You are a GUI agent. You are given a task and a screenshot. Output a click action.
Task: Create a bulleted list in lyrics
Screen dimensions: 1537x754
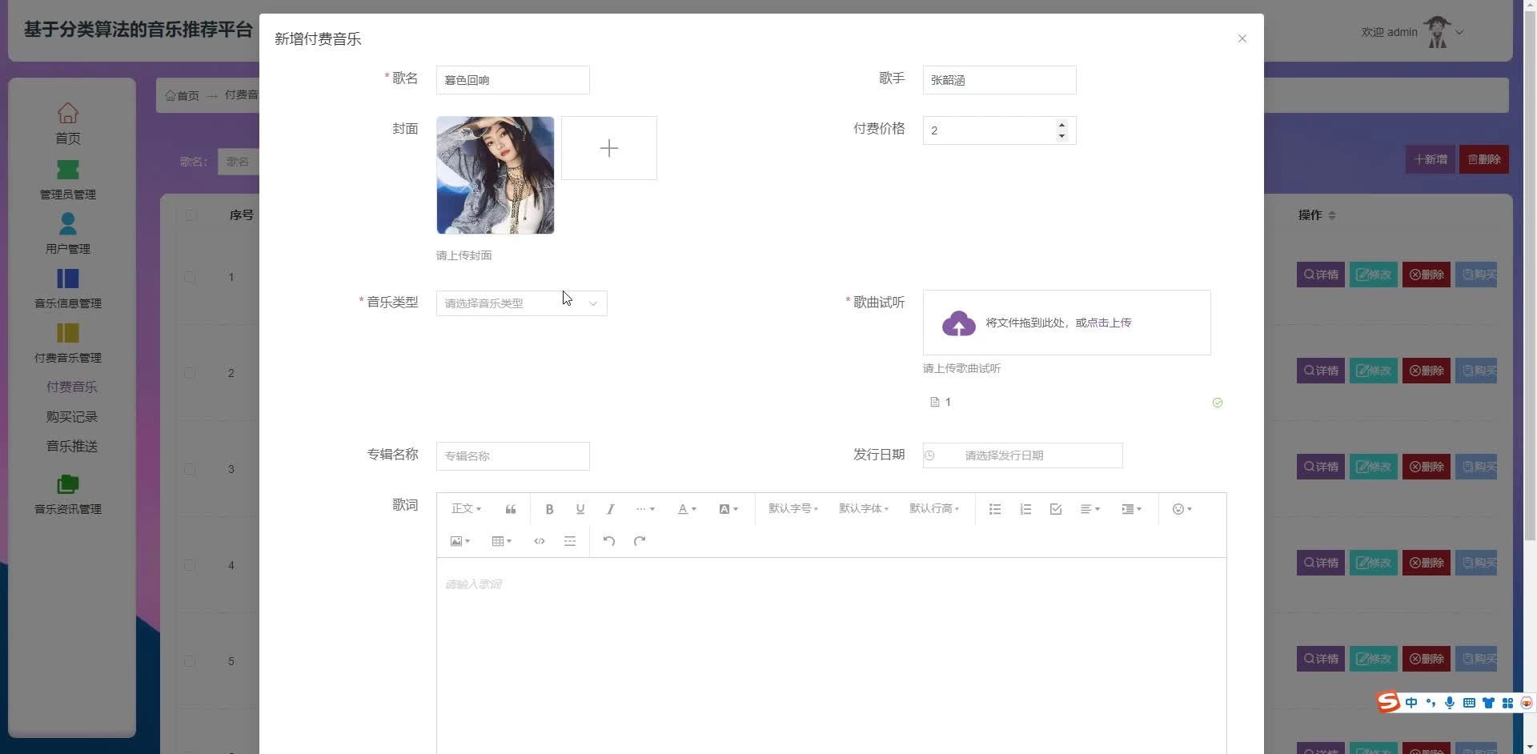tap(995, 509)
